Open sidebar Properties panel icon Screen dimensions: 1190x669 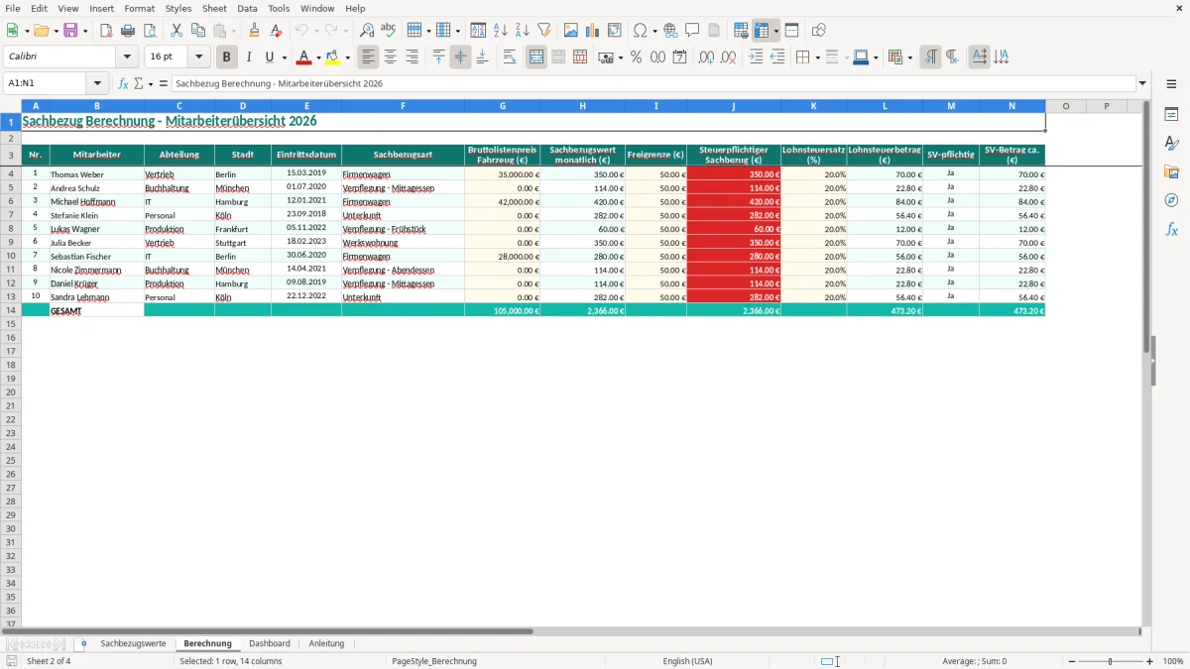[1171, 114]
